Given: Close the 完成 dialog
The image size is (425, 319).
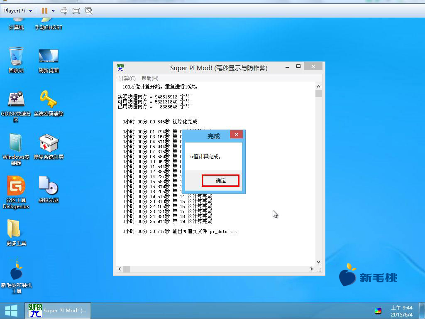Looking at the screenshot, I should (236, 134).
